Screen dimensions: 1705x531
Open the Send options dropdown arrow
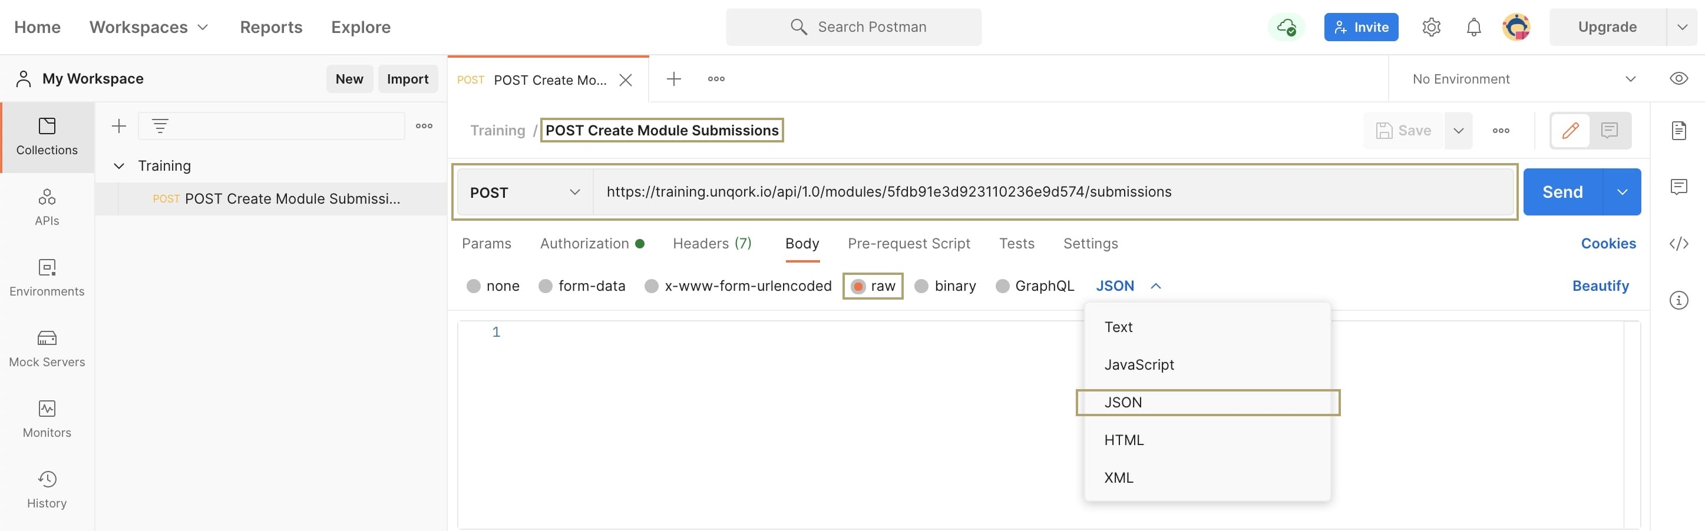1623,192
